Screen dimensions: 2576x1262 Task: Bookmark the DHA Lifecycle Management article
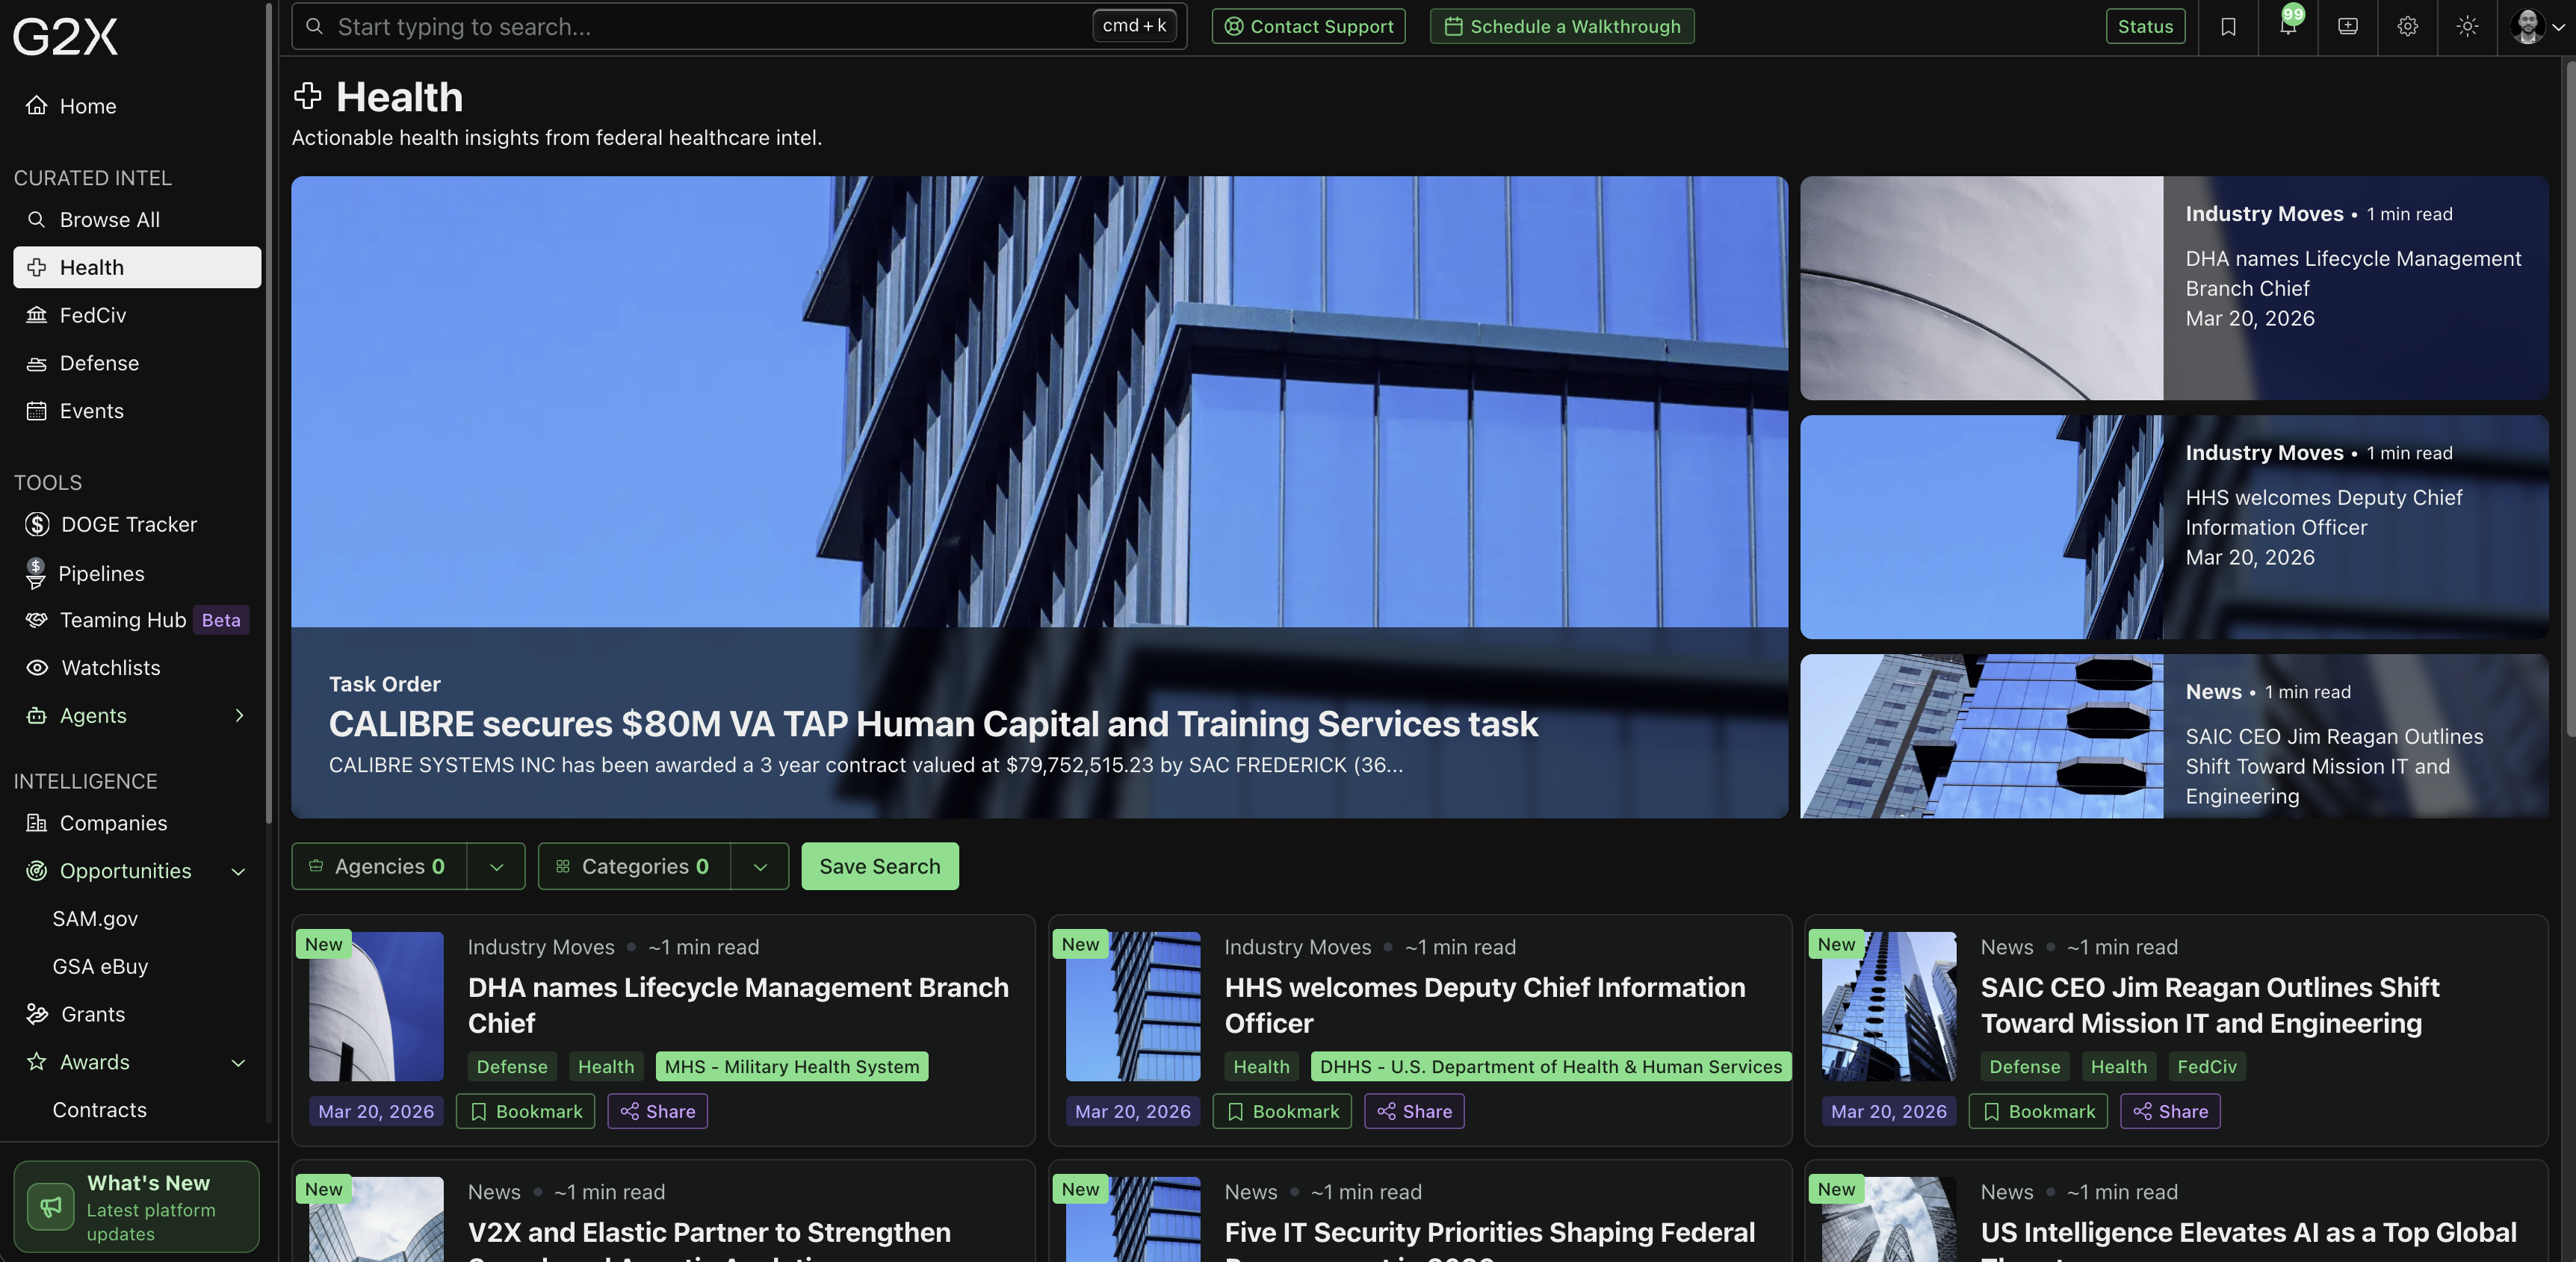click(526, 1112)
